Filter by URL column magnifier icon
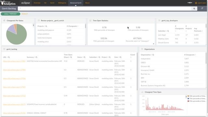This screenshot has width=208, height=117. pyautogui.click(x=9, y=57)
